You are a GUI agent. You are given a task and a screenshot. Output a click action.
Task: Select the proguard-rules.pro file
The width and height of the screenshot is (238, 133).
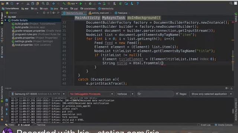point(36,34)
